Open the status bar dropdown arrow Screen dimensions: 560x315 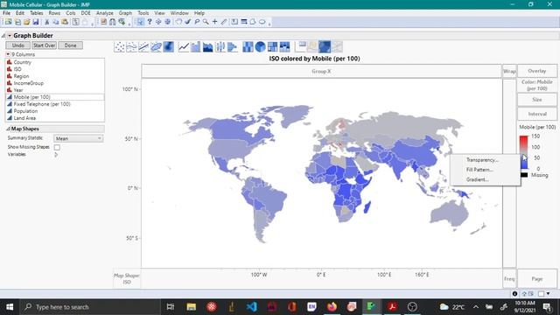(549, 294)
